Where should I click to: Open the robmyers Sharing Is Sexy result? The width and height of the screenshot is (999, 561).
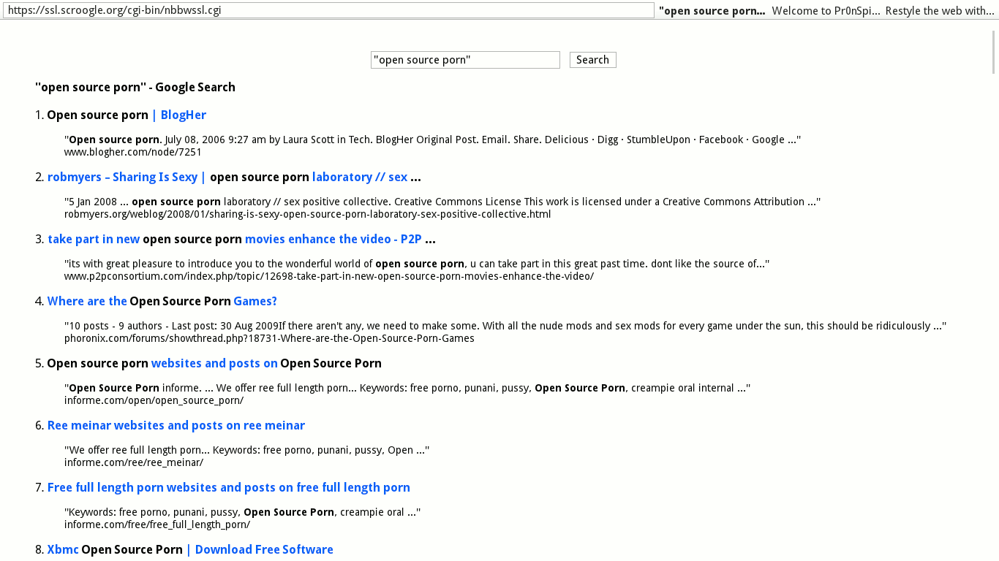tap(234, 177)
